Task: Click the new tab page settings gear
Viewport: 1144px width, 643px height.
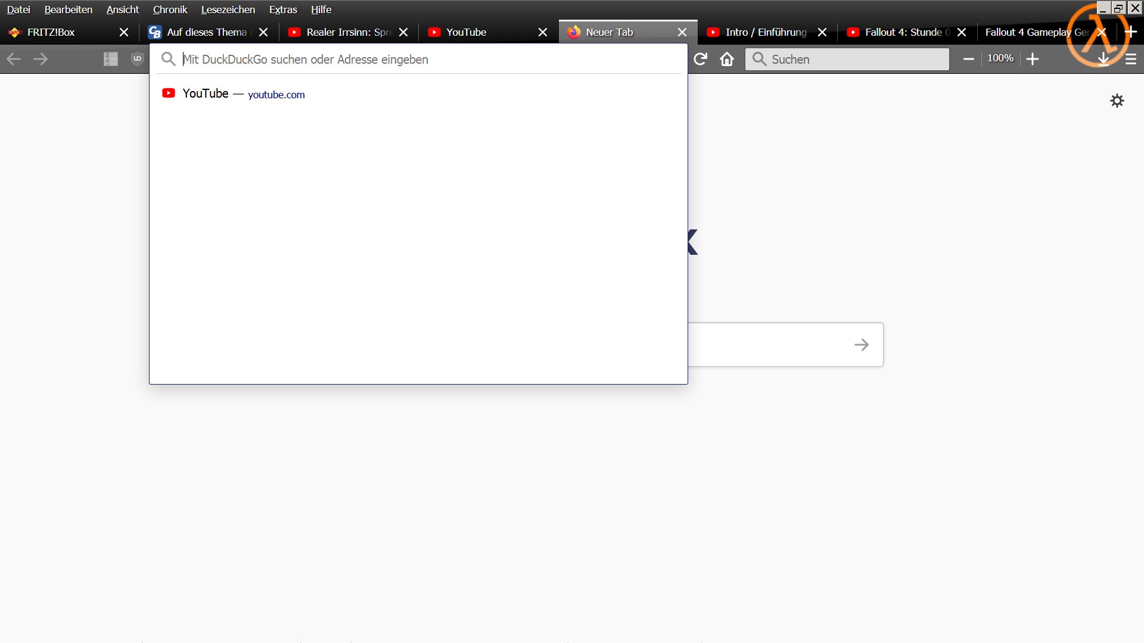Action: point(1117,101)
